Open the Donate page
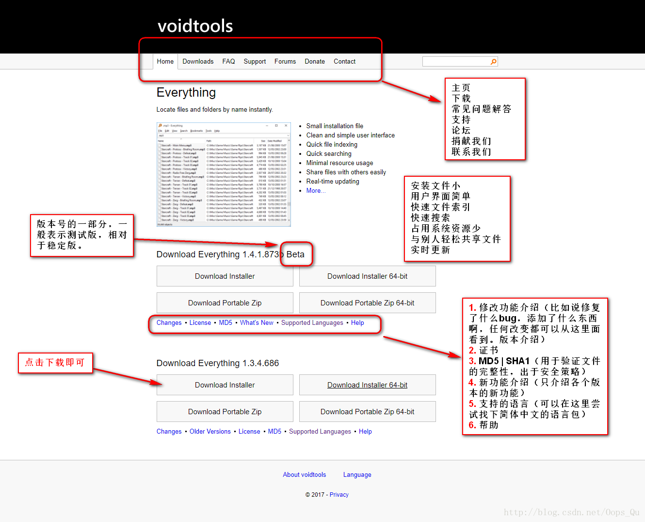 [315, 62]
